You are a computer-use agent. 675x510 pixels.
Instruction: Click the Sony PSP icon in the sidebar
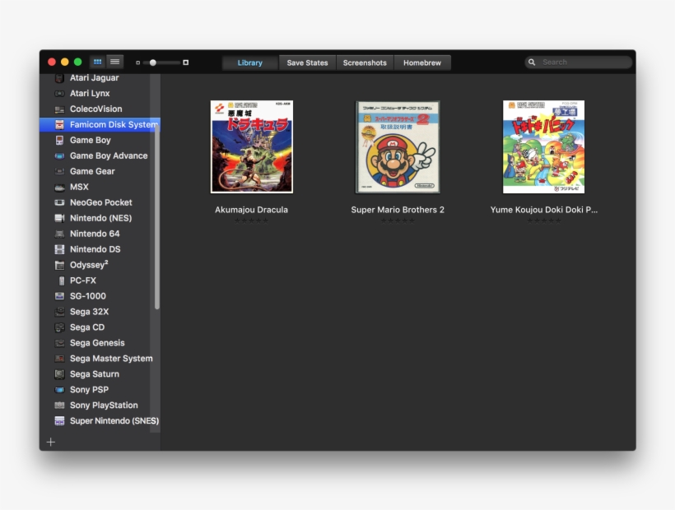click(x=59, y=390)
